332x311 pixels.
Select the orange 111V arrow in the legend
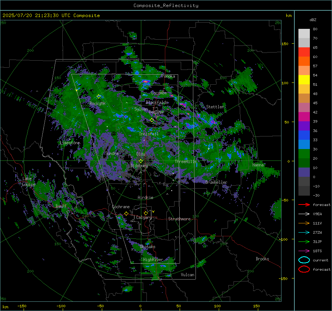[304, 223]
